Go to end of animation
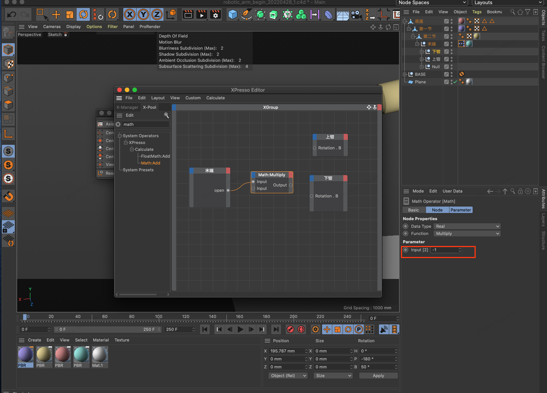This screenshot has width=547, height=393. tap(276, 329)
